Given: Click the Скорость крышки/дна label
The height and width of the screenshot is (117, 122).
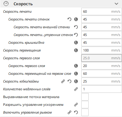Looking at the screenshot, I should click(x=26, y=43).
